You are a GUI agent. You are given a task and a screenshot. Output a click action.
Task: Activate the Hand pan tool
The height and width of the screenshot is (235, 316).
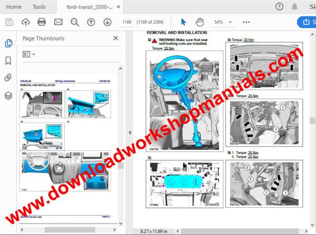(200, 22)
